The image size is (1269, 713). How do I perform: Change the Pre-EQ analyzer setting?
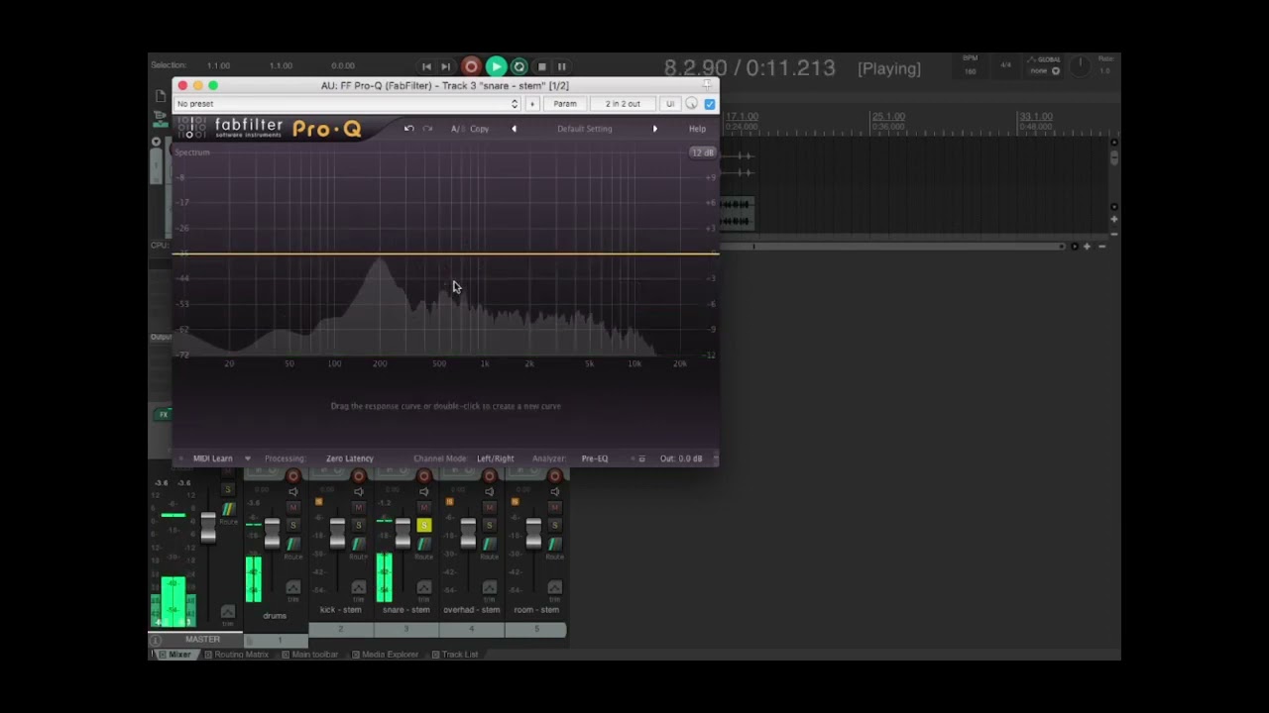(x=595, y=458)
